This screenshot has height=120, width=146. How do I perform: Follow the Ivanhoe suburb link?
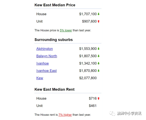43,63
